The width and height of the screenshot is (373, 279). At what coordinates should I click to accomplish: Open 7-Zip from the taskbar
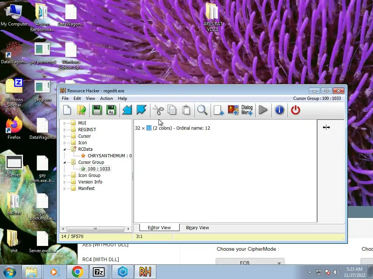(x=99, y=272)
